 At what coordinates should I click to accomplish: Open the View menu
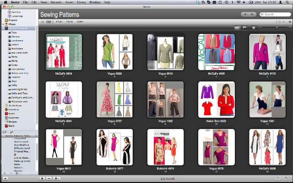pyautogui.click(x=44, y=2)
